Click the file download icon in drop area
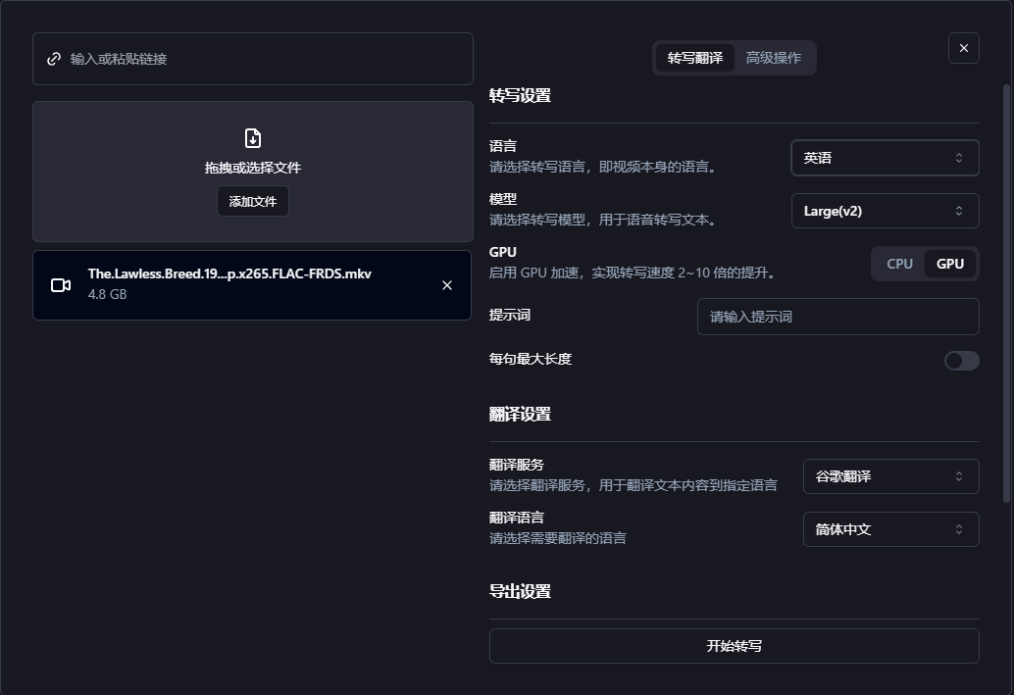Viewport: 1014px width, 695px height. coord(252,137)
